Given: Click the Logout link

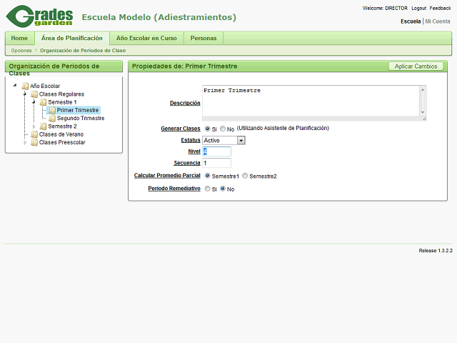Looking at the screenshot, I should 418,8.
